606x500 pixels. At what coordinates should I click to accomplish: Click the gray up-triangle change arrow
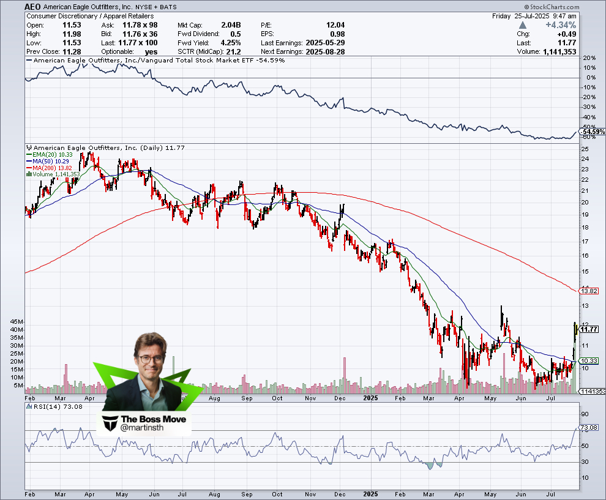pos(523,25)
